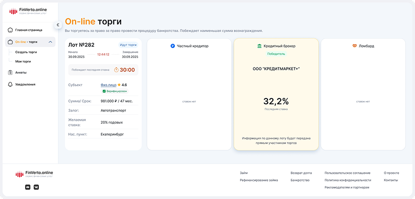The height and width of the screenshot is (199, 415).
Task: Click the star rating icon near 4.6
Action: pos(119,85)
